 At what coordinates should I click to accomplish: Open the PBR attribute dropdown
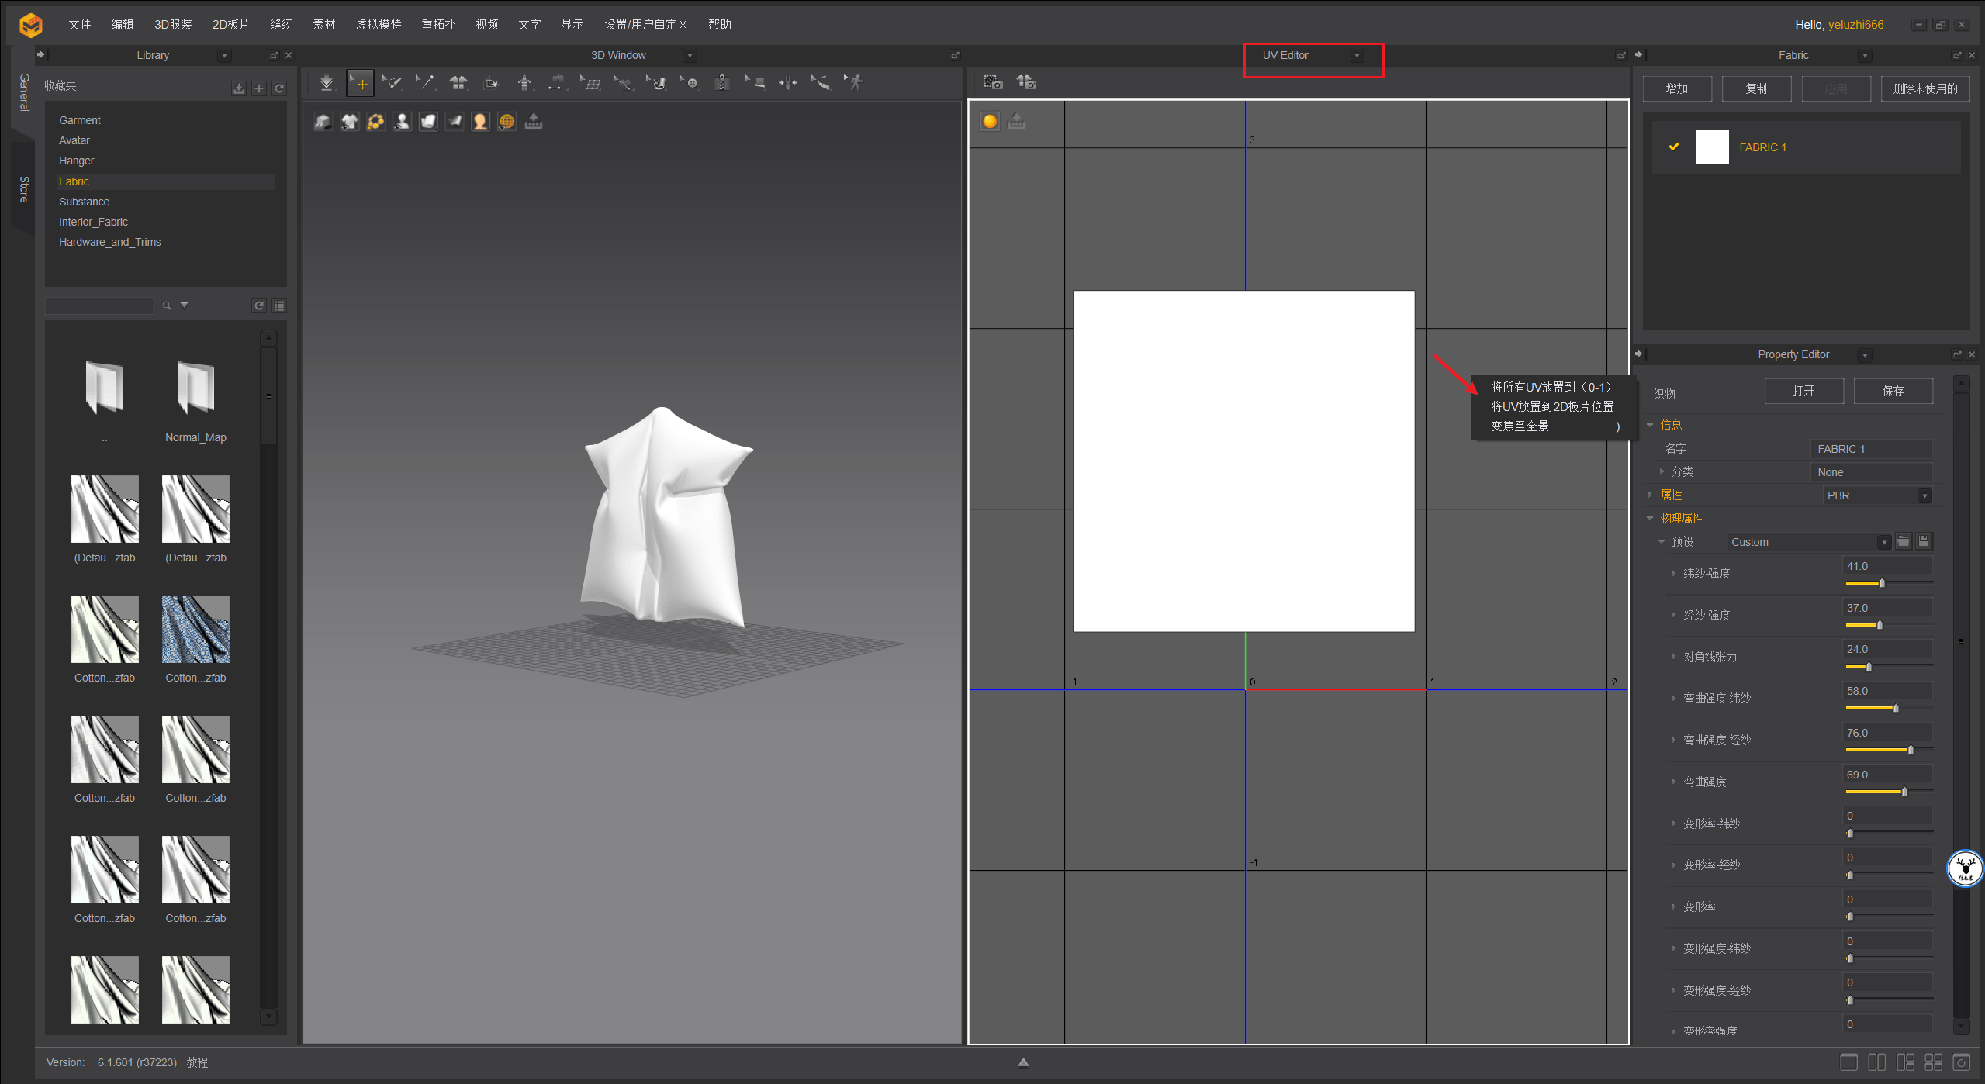[1924, 495]
